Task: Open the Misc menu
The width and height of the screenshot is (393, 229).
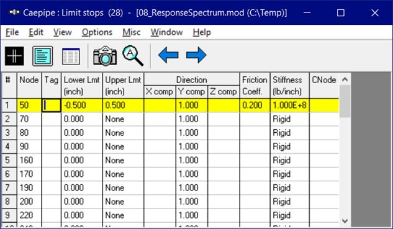Action: click(131, 32)
